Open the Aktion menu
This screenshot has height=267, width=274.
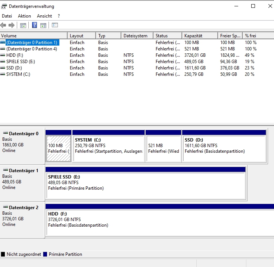[24, 16]
